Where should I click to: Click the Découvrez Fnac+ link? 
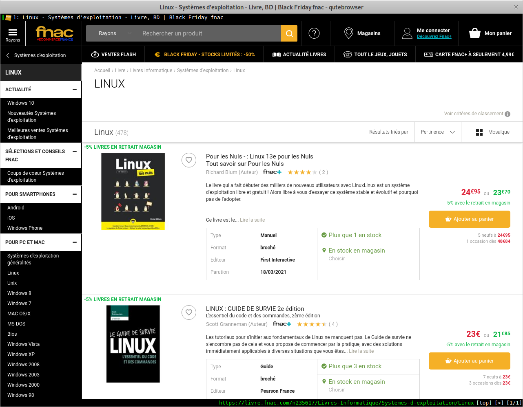coord(434,37)
